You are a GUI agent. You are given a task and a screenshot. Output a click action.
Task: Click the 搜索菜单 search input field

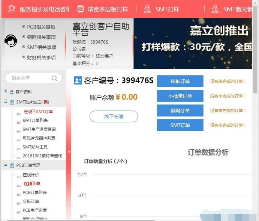[x=34, y=78]
